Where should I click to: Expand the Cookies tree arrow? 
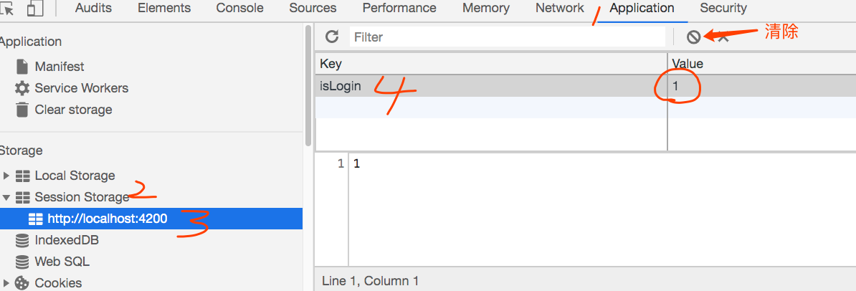click(6, 283)
